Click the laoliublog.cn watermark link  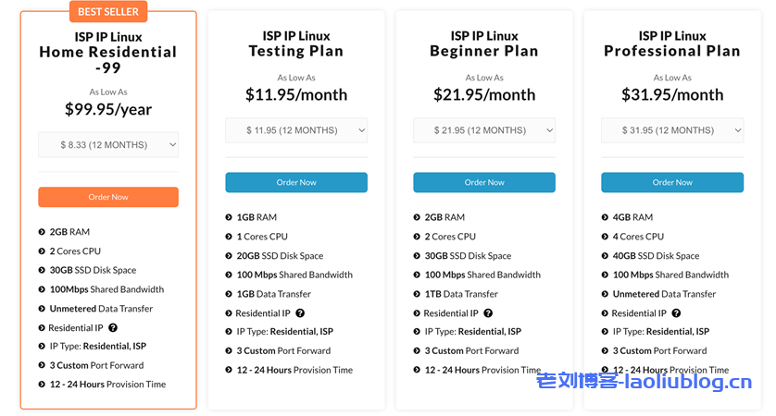coord(647,382)
